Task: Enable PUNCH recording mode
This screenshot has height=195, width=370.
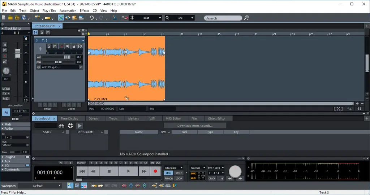Action: click(x=168, y=178)
